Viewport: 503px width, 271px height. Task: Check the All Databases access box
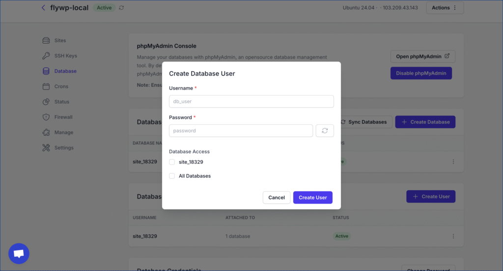(x=172, y=176)
